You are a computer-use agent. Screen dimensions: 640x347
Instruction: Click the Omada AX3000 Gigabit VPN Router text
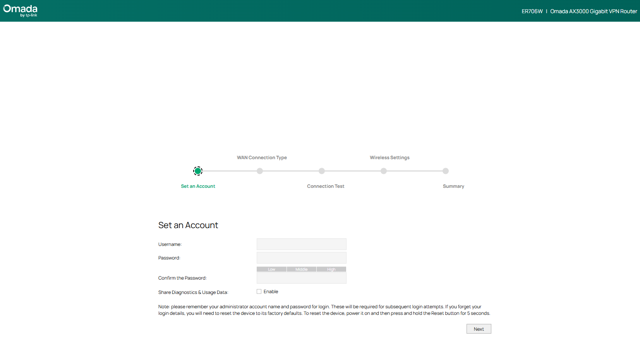(x=594, y=11)
